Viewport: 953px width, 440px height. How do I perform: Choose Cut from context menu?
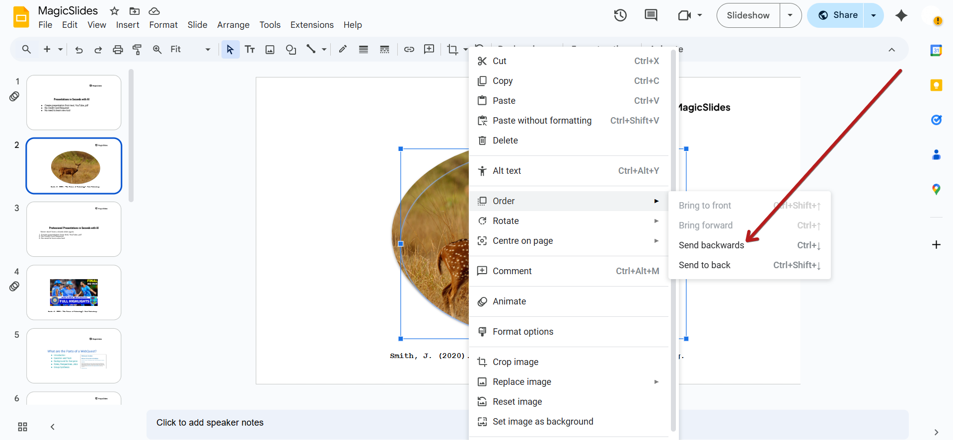pos(569,61)
